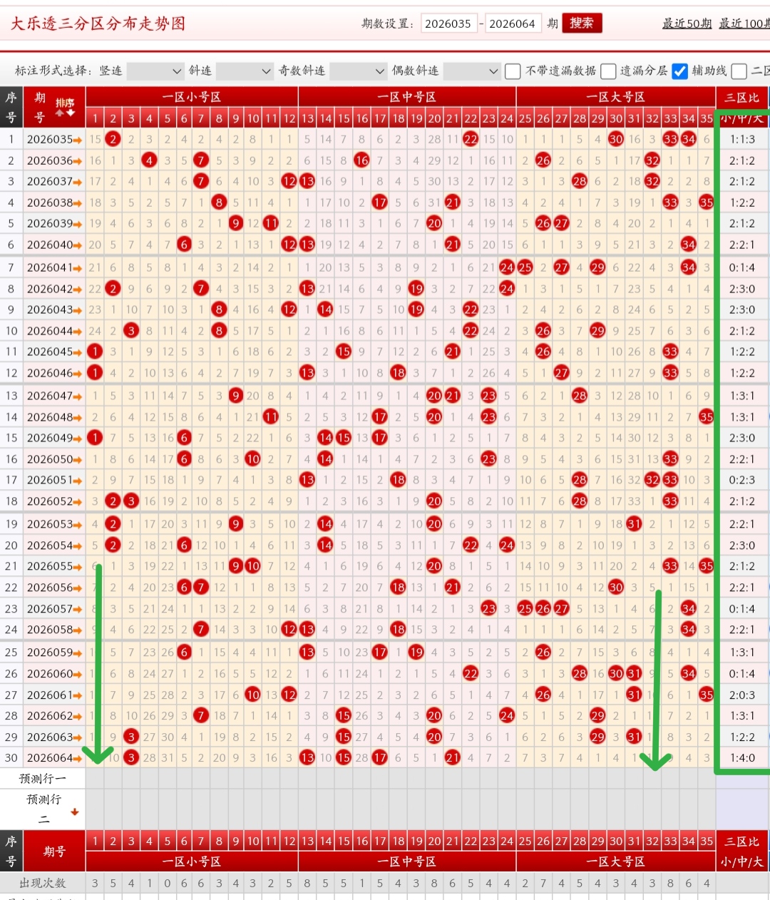The width and height of the screenshot is (770, 900).
Task: Click the start period field 2026035
Action: 449,24
